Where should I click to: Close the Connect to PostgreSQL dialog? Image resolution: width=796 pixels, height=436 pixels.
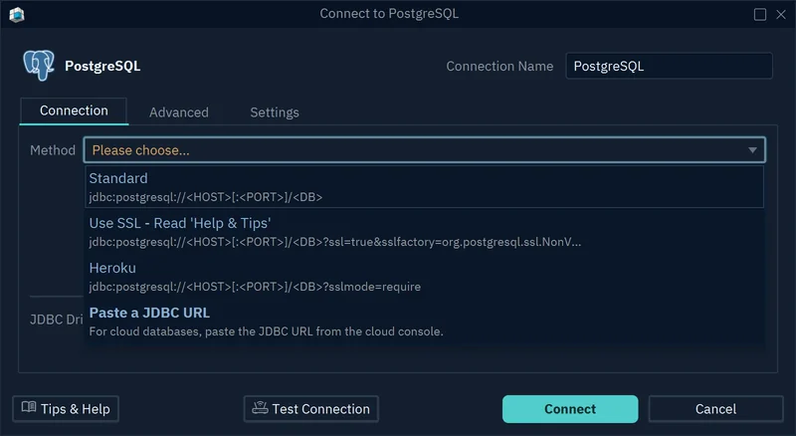781,14
